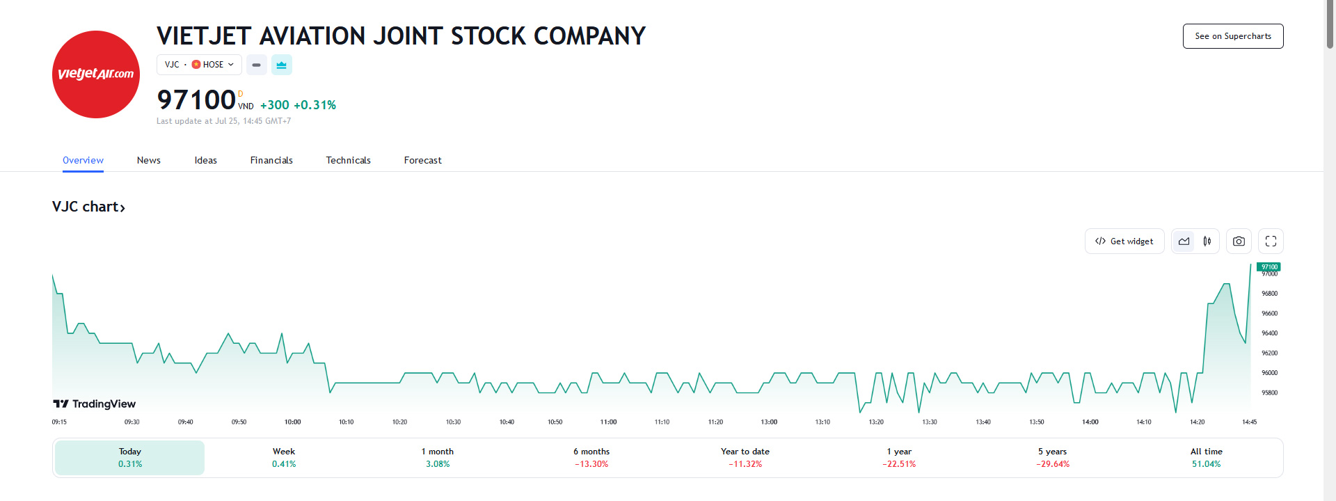Click the 97100 price label on axis

coord(1269,267)
